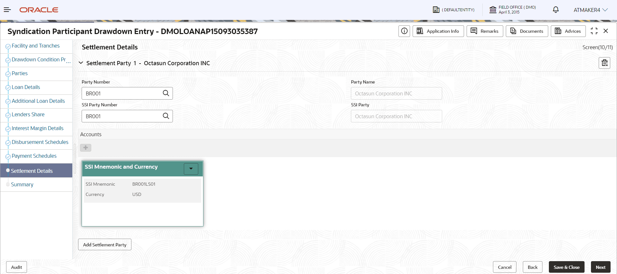Go to Facility and Tranches step
The image size is (617, 274).
coord(36,46)
